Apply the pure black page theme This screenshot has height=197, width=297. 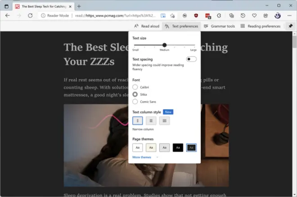coord(178,148)
